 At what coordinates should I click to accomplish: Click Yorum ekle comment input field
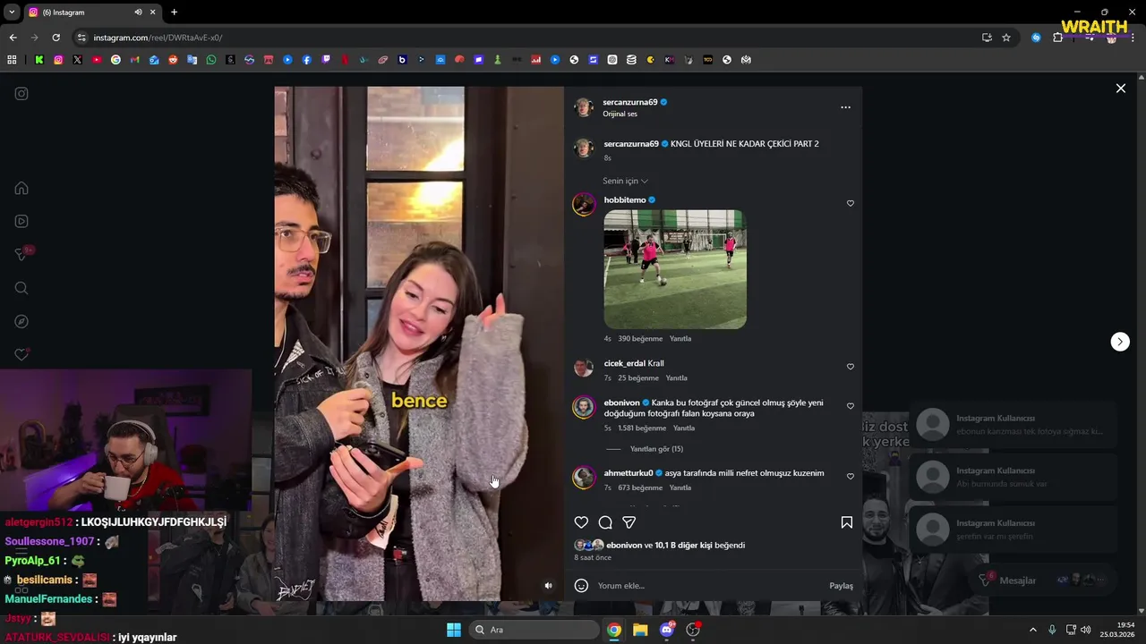[x=707, y=586]
